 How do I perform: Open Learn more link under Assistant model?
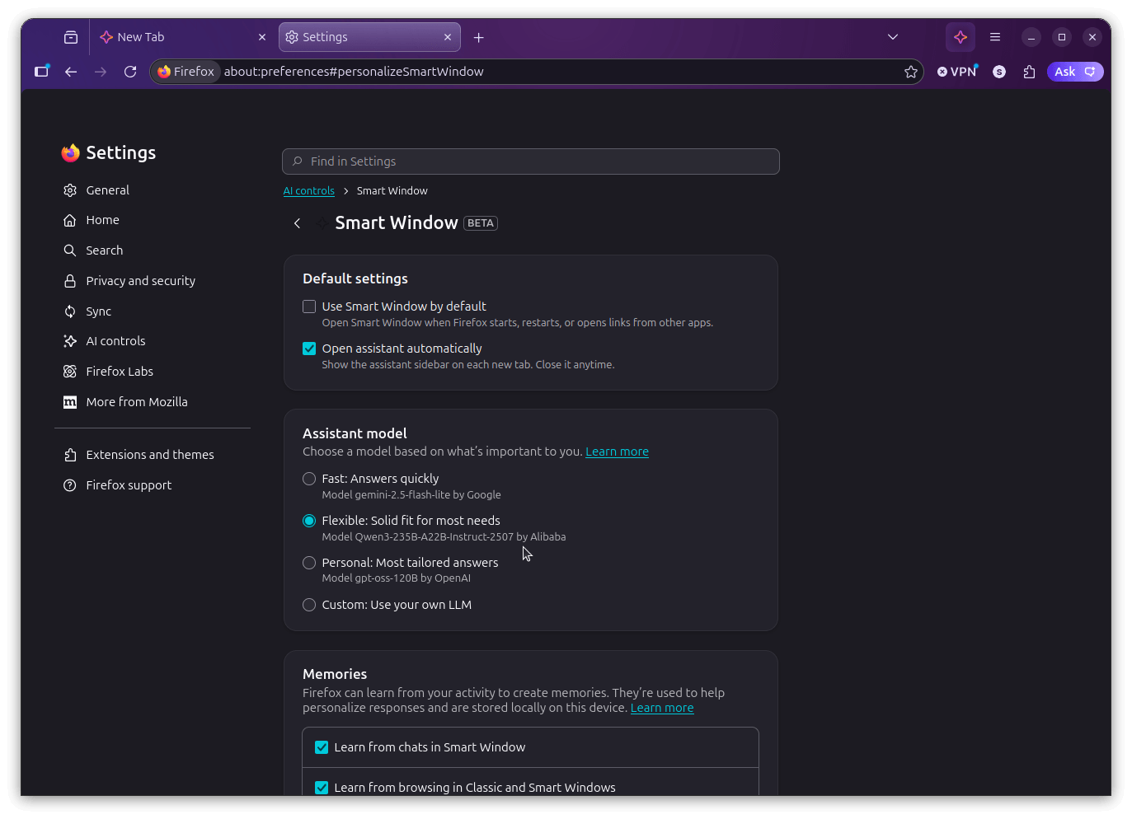click(x=617, y=452)
